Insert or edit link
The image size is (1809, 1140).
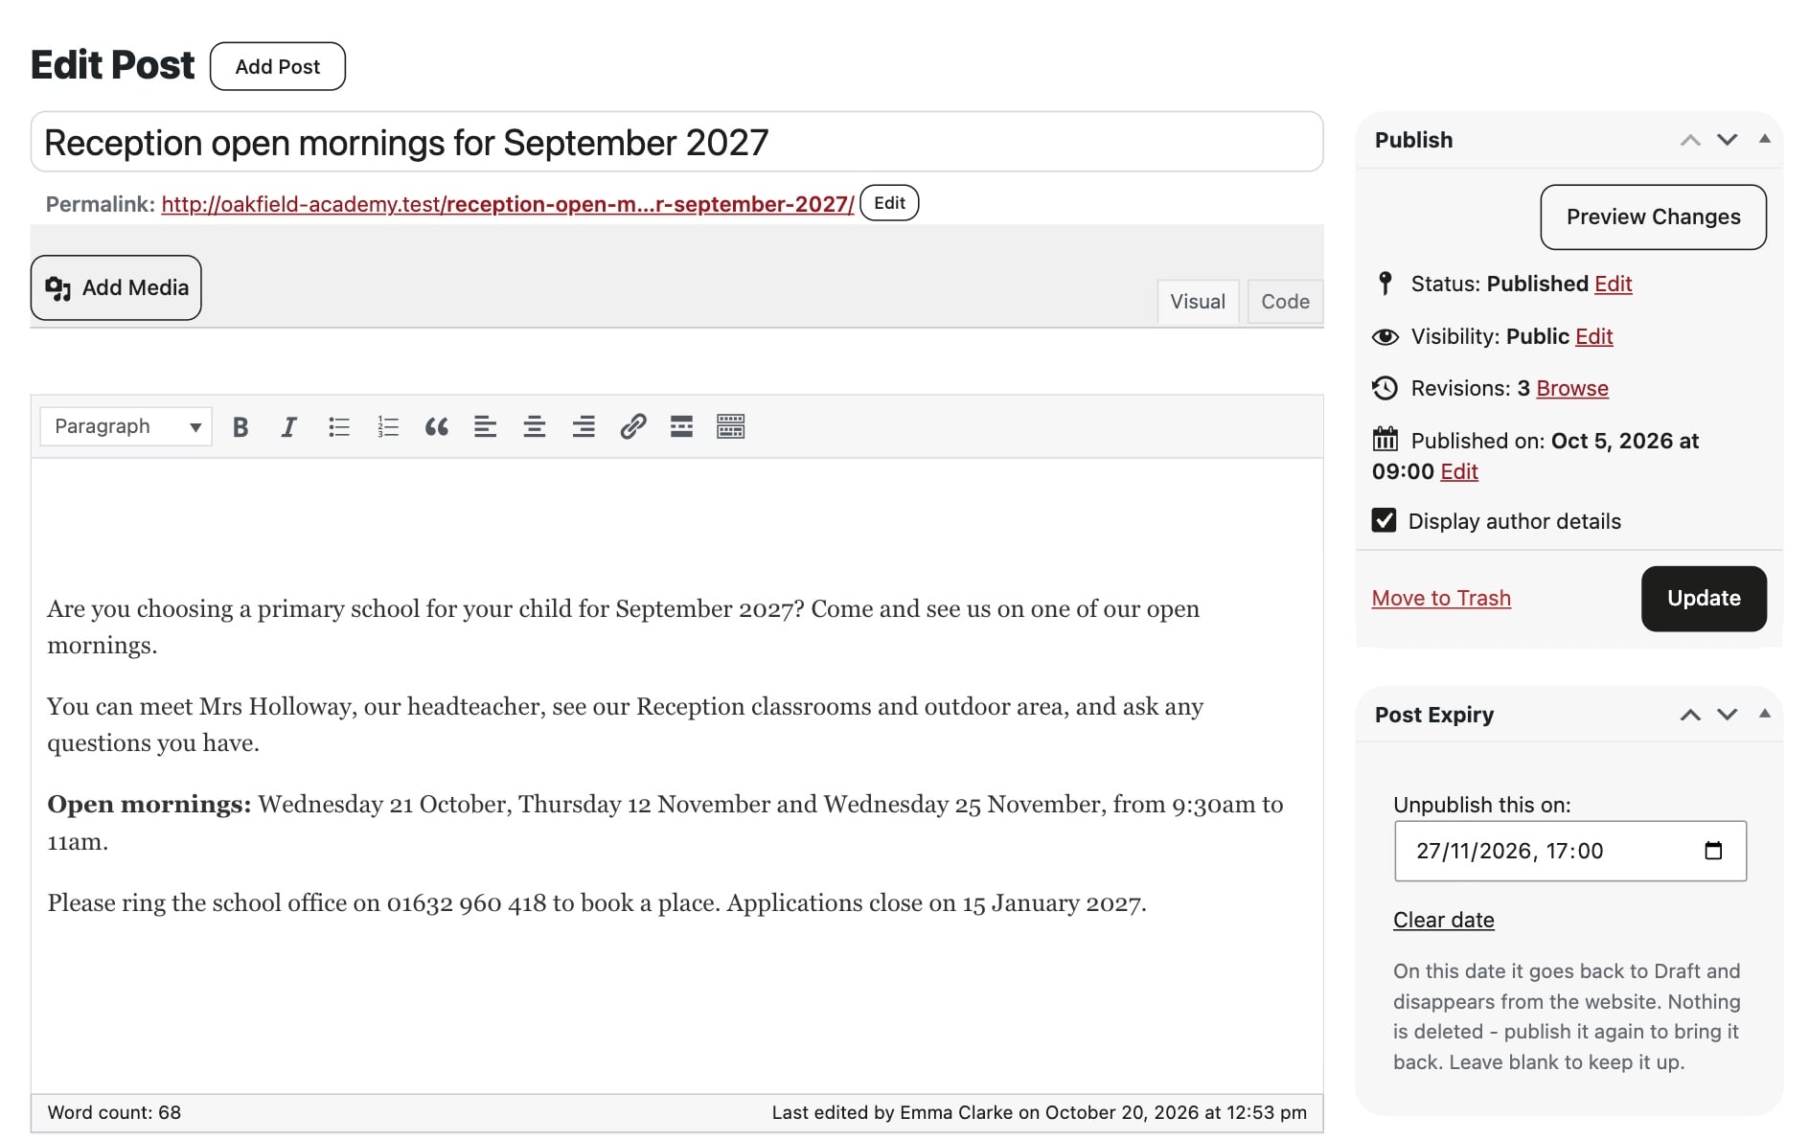[633, 427]
